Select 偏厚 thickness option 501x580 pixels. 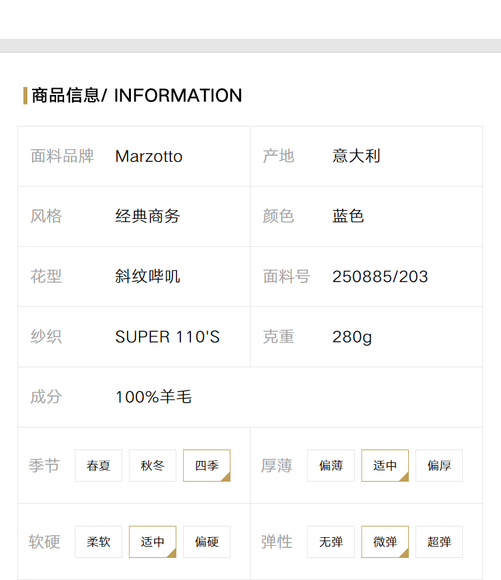pyautogui.click(x=439, y=466)
